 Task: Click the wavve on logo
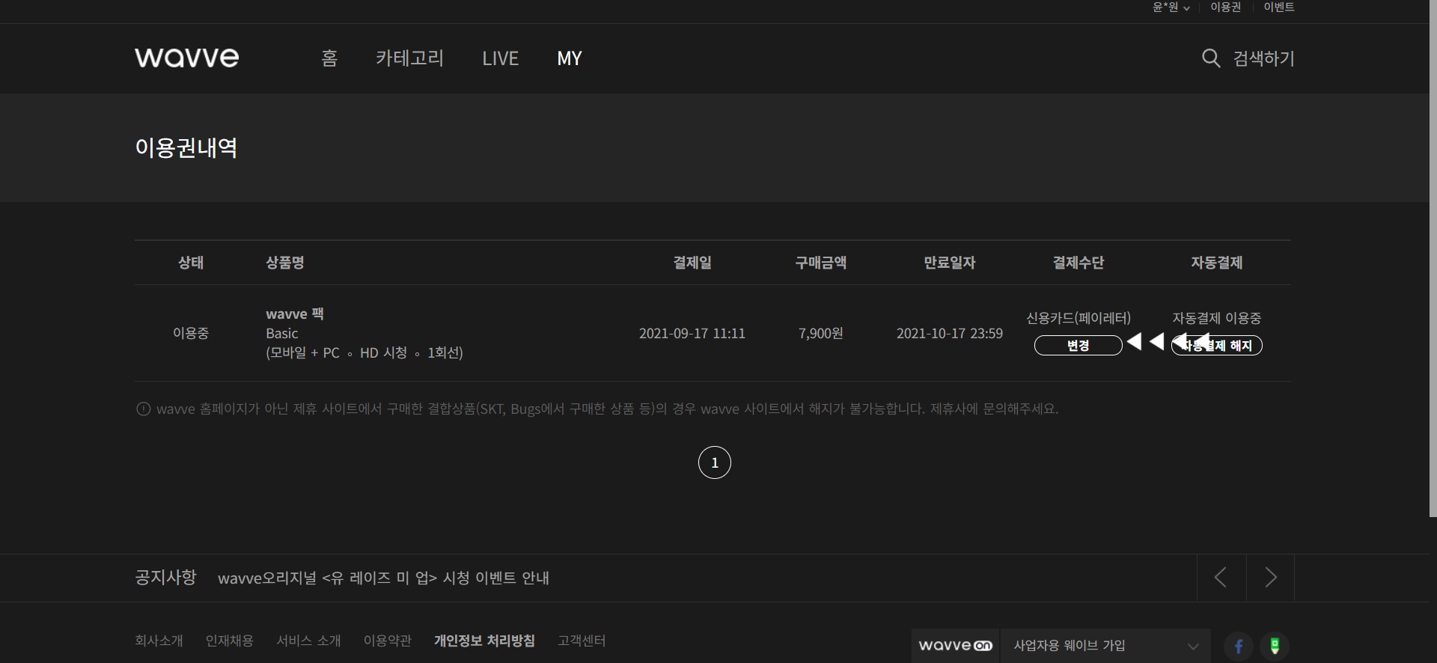coord(956,646)
